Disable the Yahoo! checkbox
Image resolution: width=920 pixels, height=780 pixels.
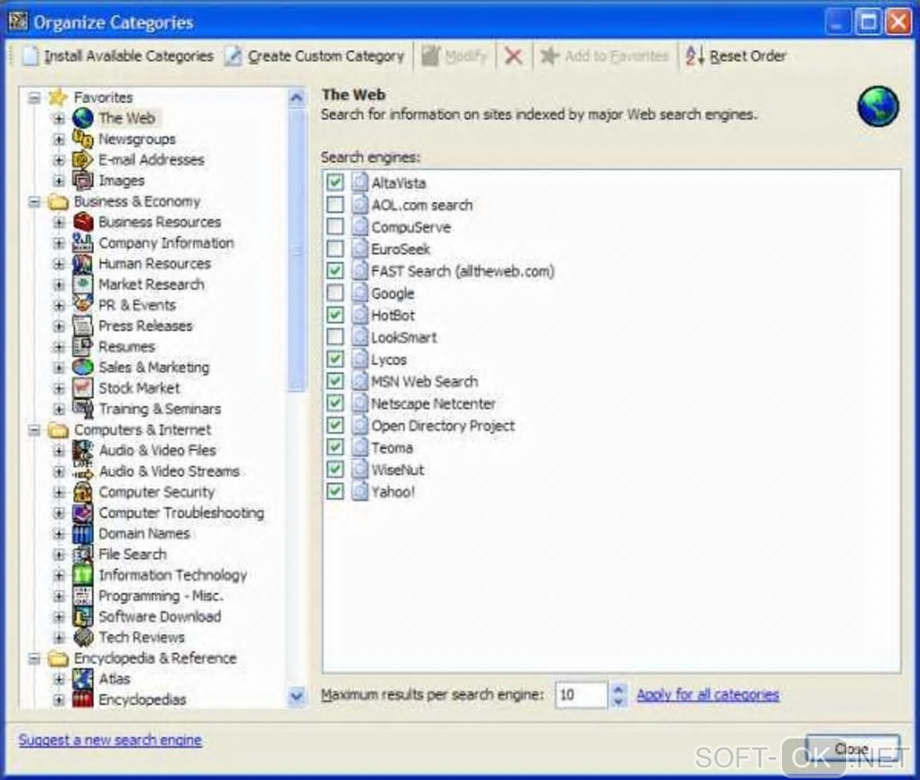pos(335,491)
